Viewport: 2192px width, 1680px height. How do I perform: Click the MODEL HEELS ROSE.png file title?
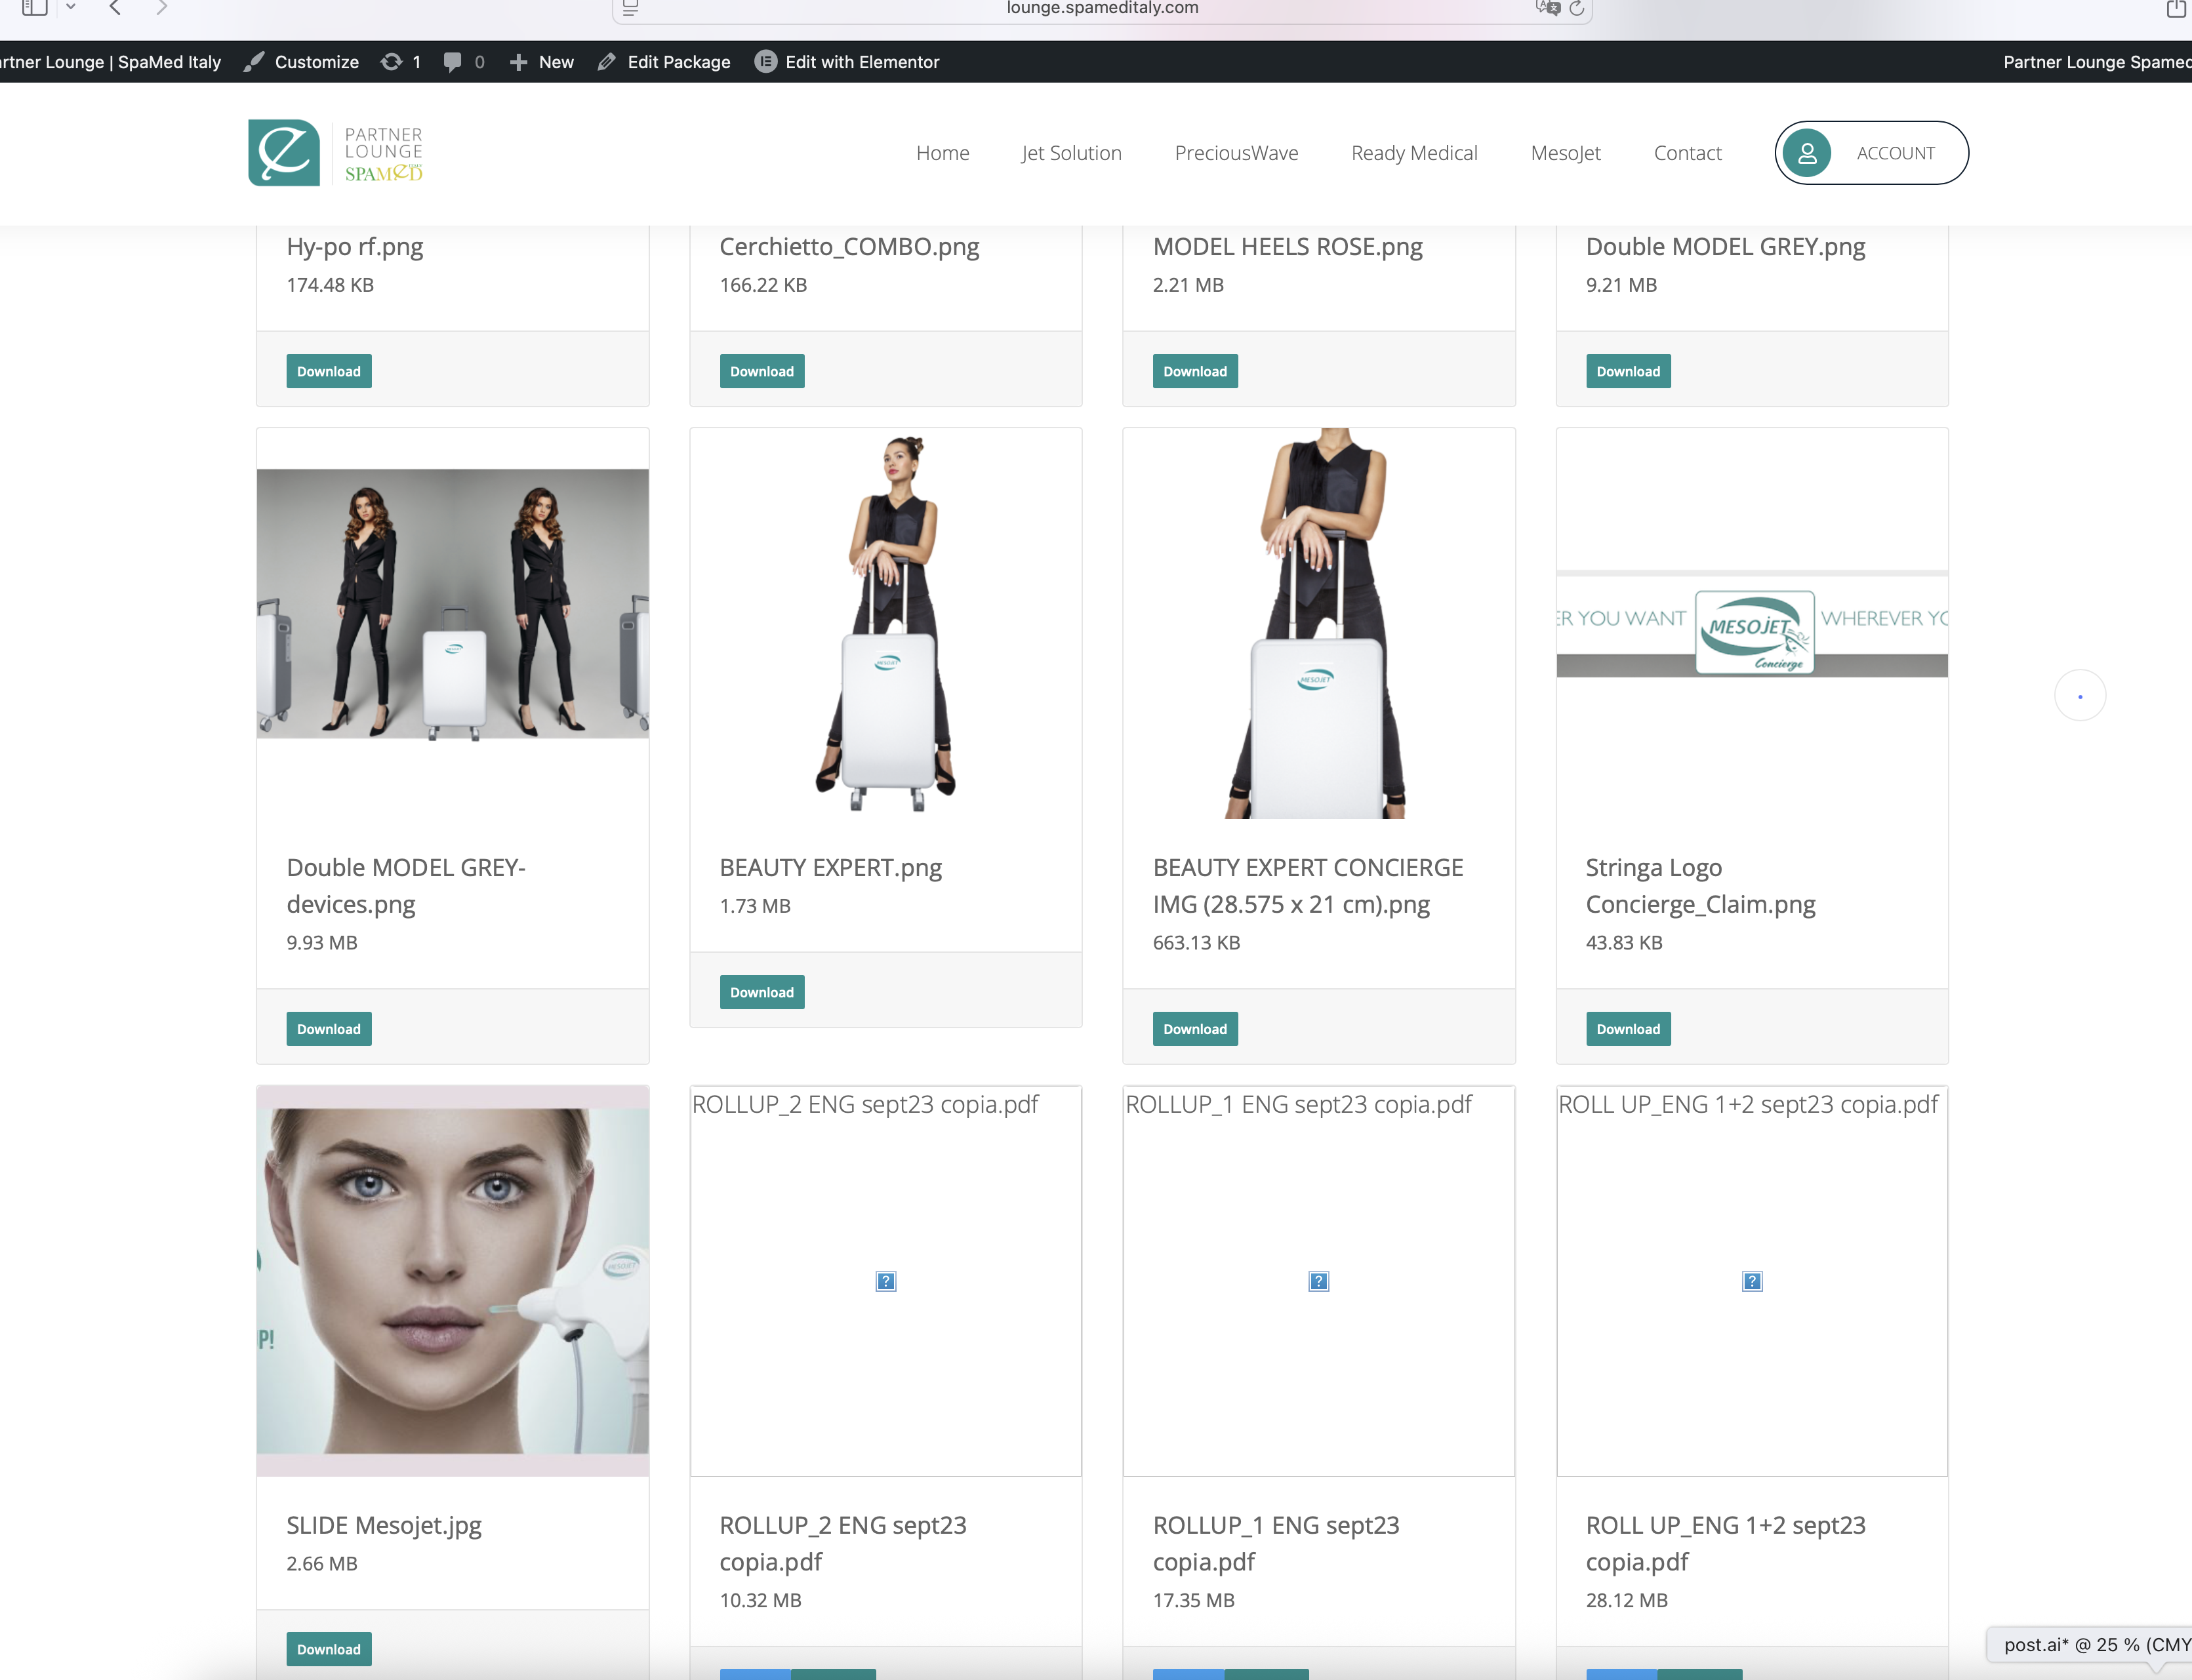click(1287, 246)
